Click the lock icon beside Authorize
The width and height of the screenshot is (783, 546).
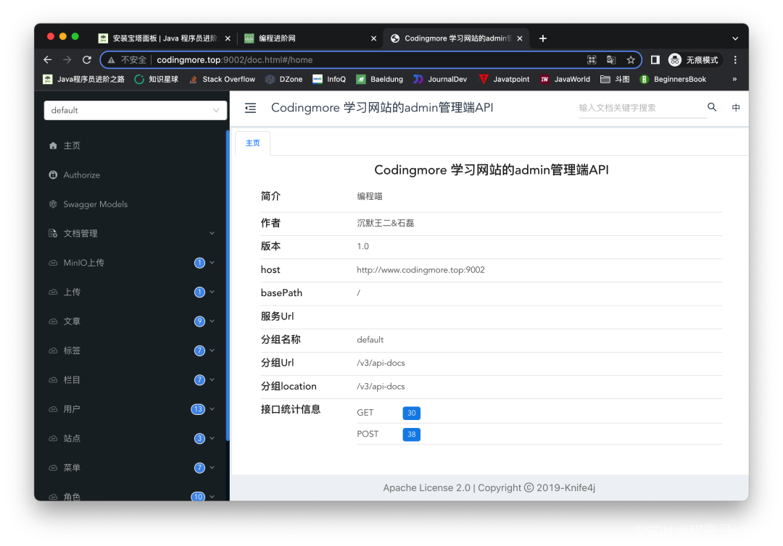pos(53,175)
